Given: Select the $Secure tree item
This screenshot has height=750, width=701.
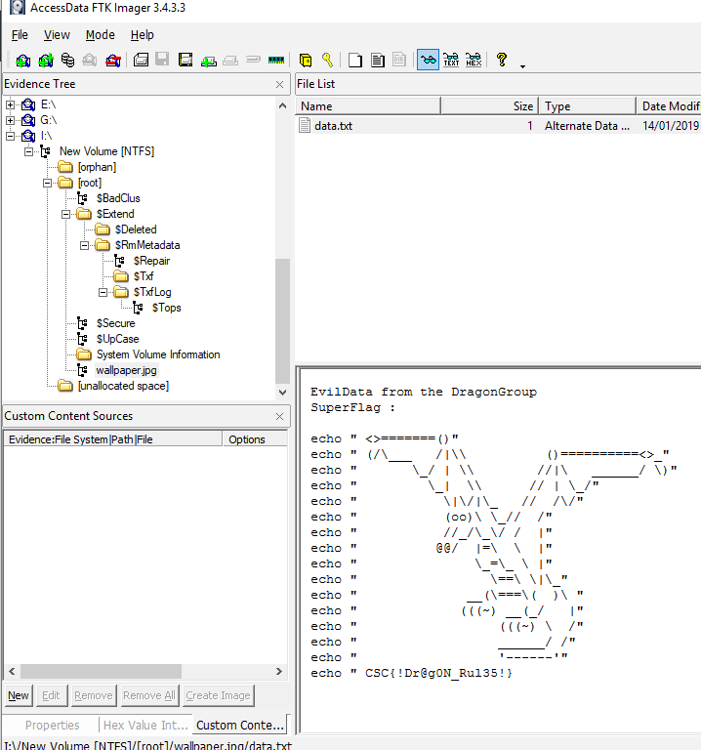Looking at the screenshot, I should point(116,323).
